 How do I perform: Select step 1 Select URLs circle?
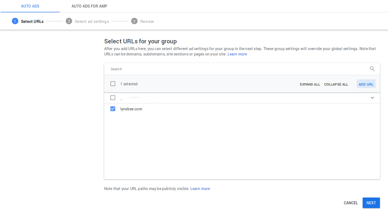15,21
